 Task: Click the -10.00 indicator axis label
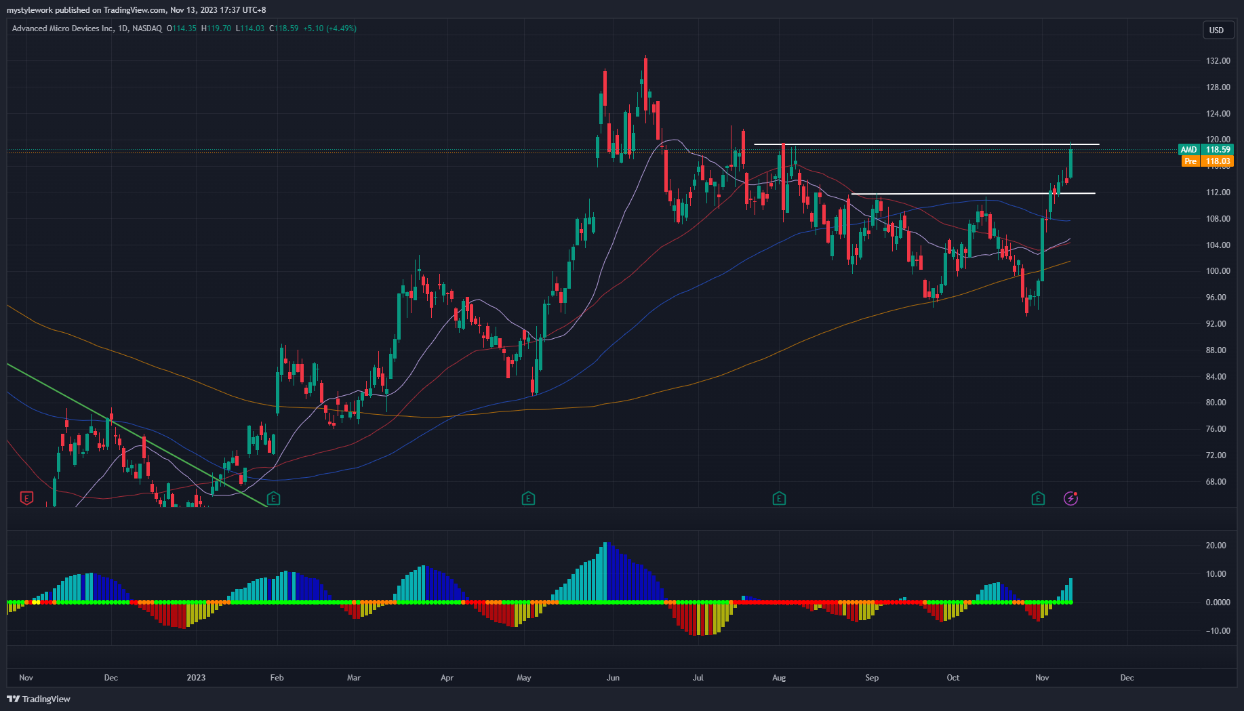click(1218, 631)
